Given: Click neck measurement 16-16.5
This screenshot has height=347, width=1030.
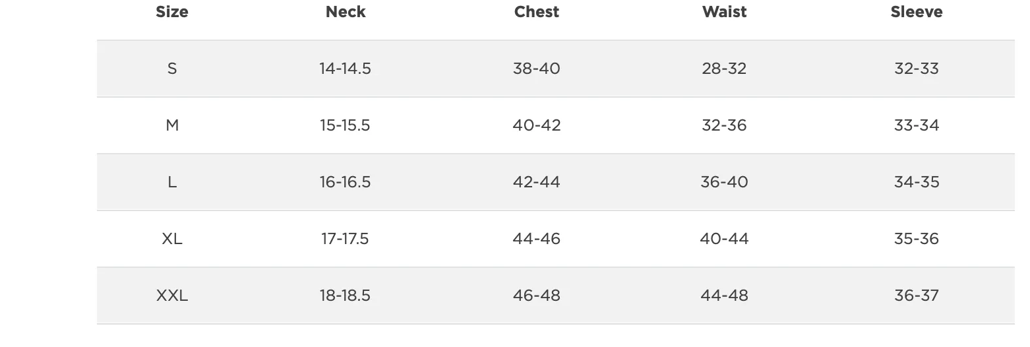Looking at the screenshot, I should coord(346,182).
